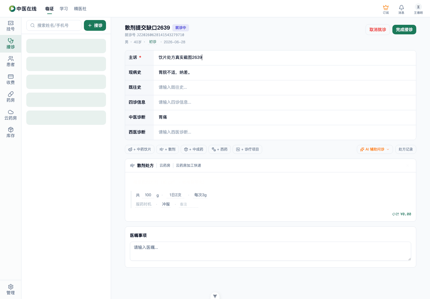Switch to the 学习 top tab
Screen dimensions: 430x299
[64, 9]
